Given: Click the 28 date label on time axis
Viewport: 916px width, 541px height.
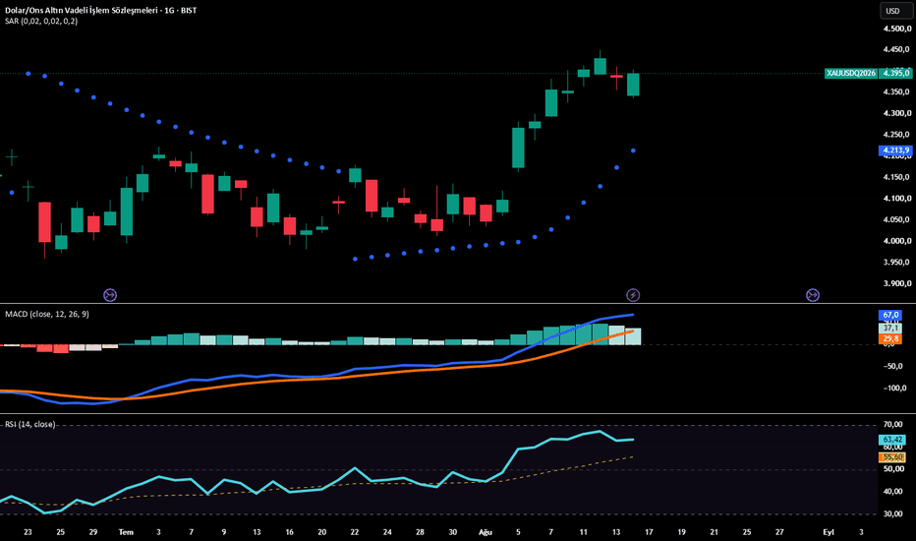Looking at the screenshot, I should click(x=420, y=532).
